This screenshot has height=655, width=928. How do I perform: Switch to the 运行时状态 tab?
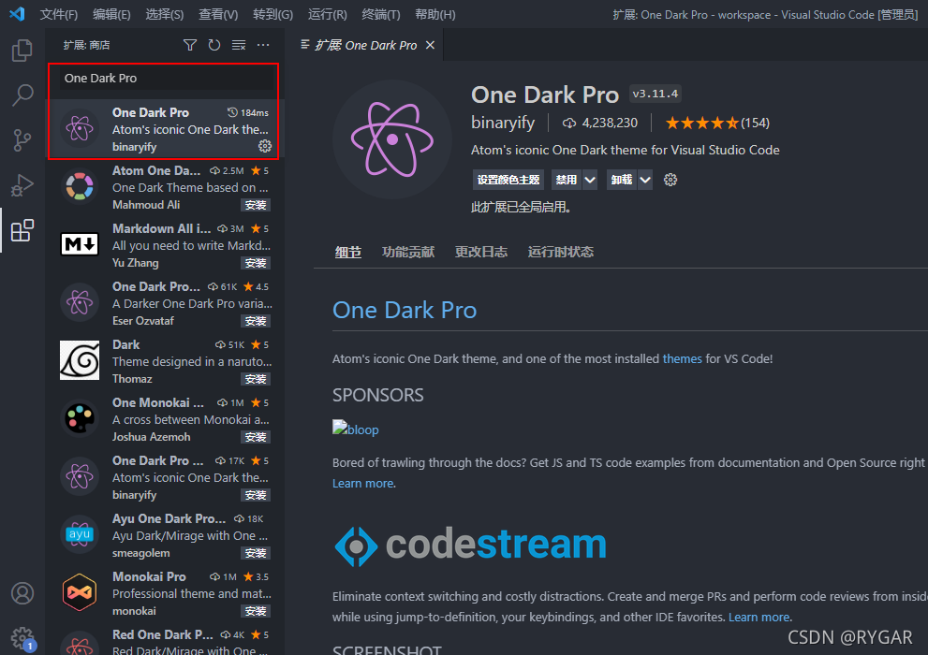click(561, 253)
